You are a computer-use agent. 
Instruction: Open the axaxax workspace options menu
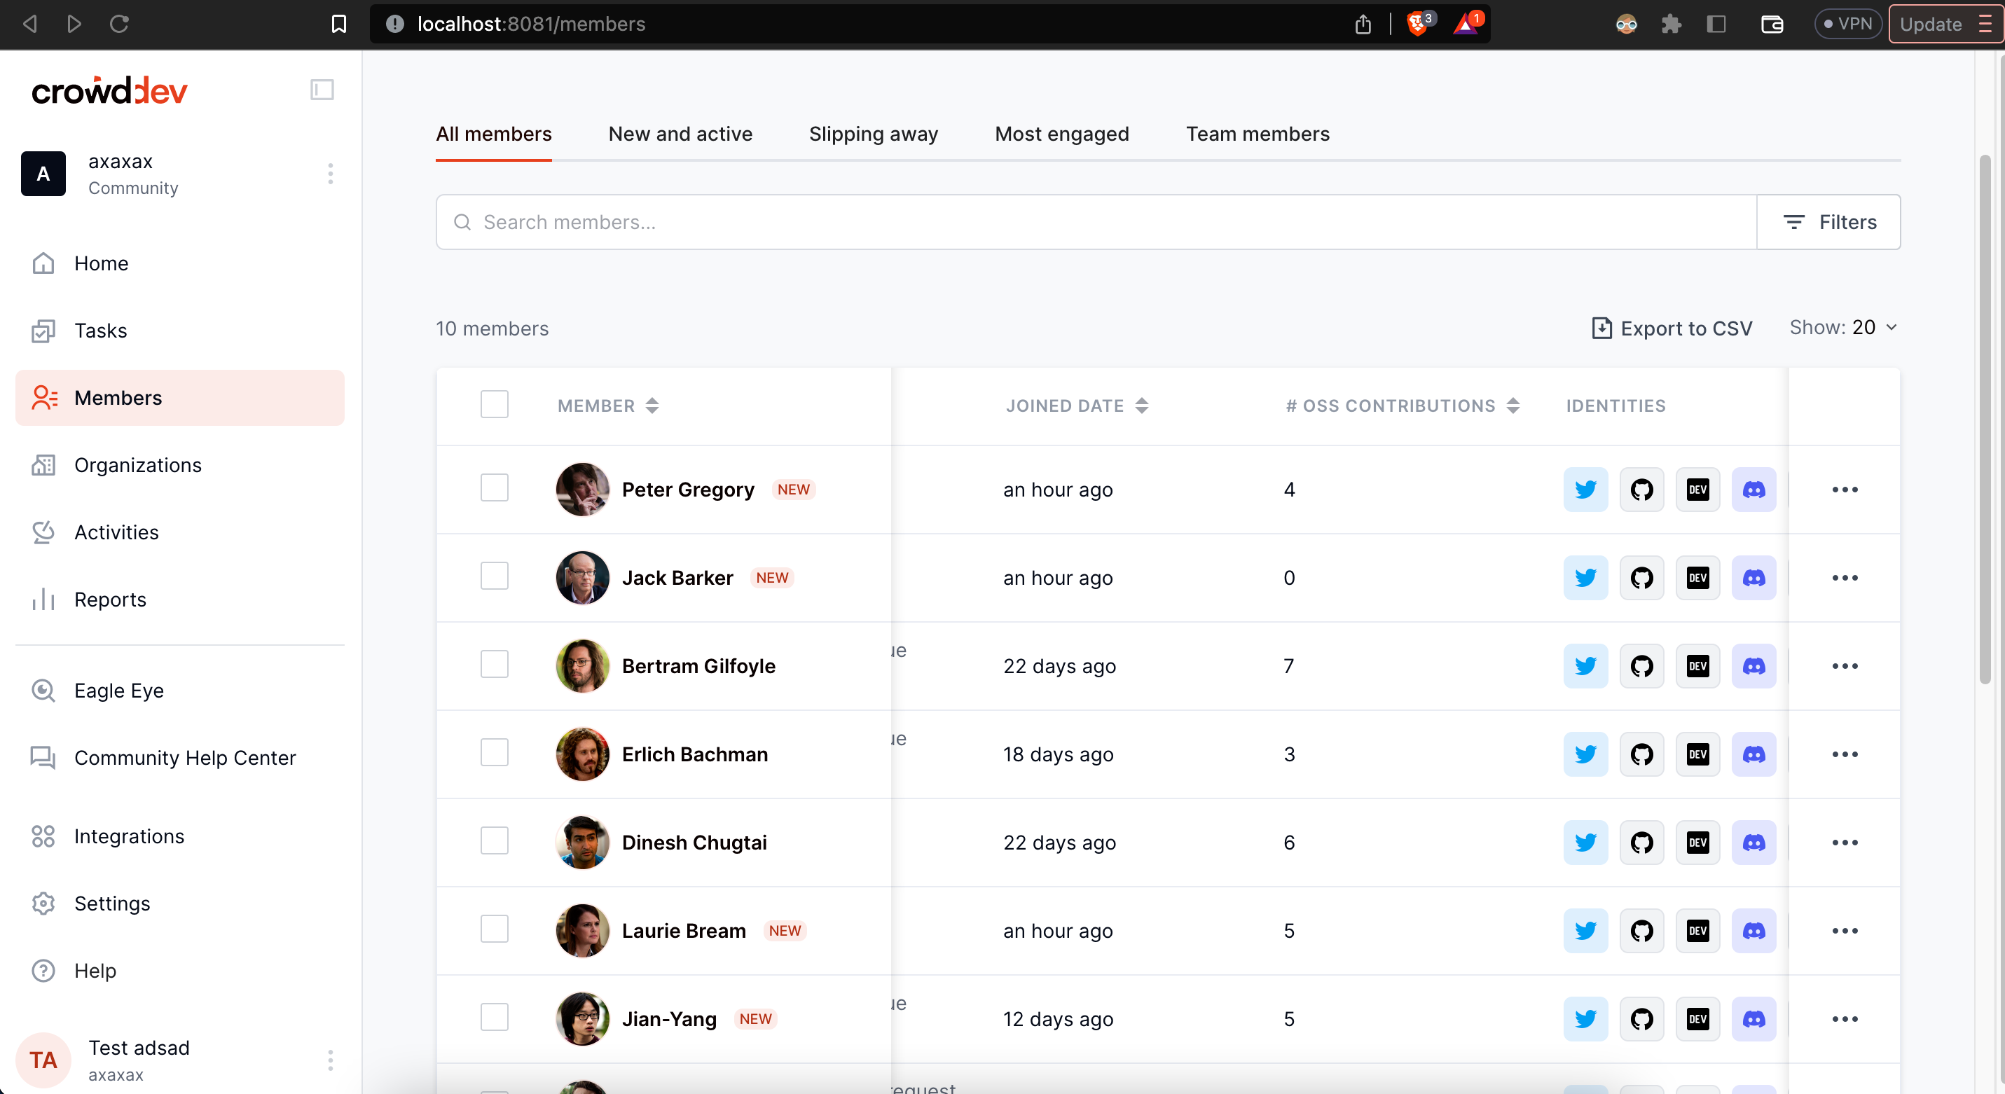point(330,174)
